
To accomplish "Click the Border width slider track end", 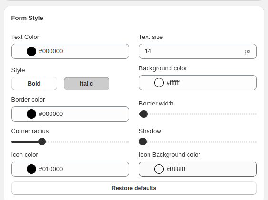I will (x=256, y=114).
